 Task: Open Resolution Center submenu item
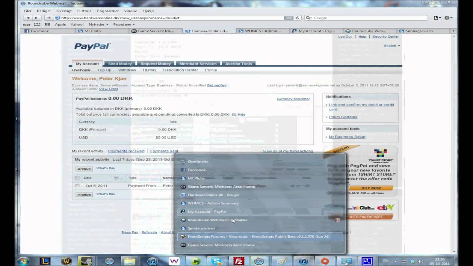pyautogui.click(x=180, y=70)
